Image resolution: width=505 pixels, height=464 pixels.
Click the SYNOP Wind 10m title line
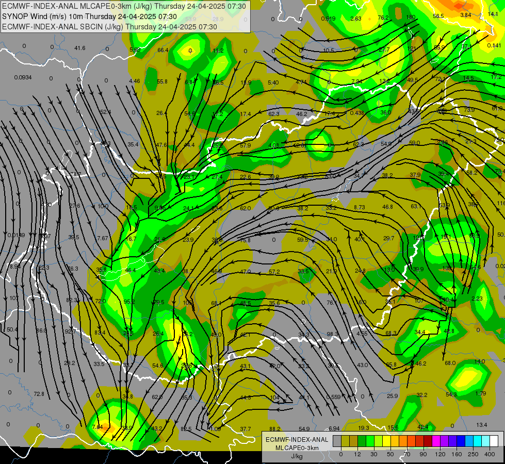(90, 16)
